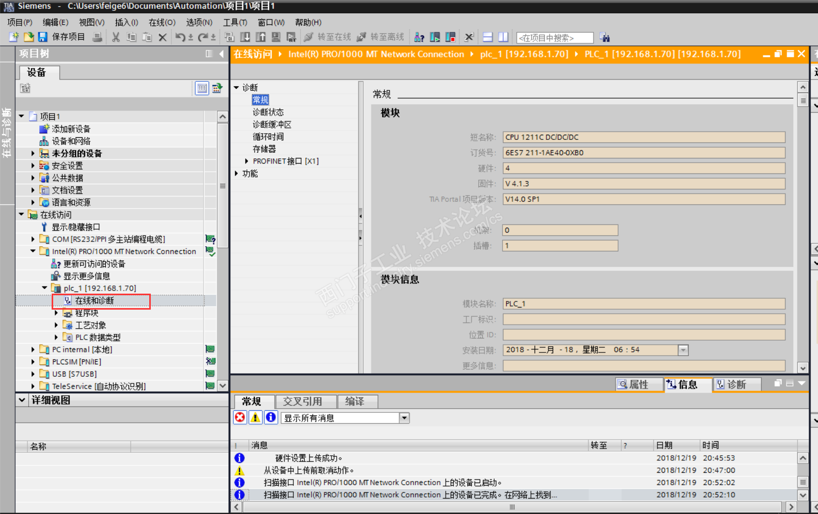818x514 pixels.
Task: Open the 项目(P) menu
Action: click(x=20, y=22)
